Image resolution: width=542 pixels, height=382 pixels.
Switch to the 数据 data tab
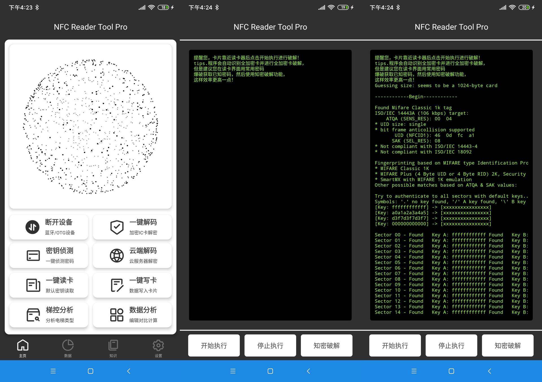pos(68,348)
